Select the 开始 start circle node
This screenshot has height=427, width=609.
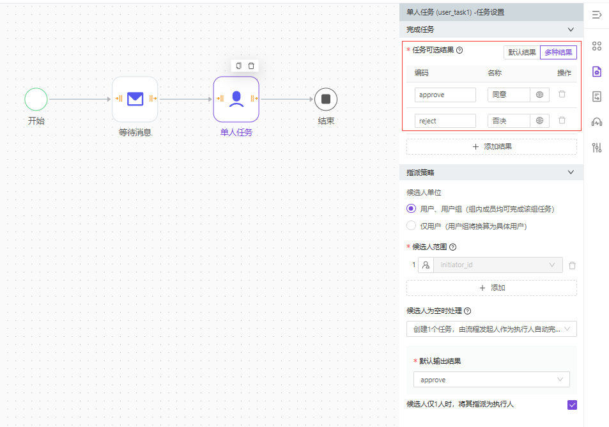coord(36,99)
